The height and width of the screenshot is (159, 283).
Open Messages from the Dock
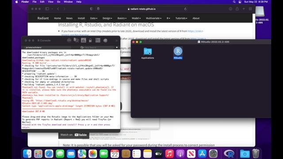[x=60, y=154]
